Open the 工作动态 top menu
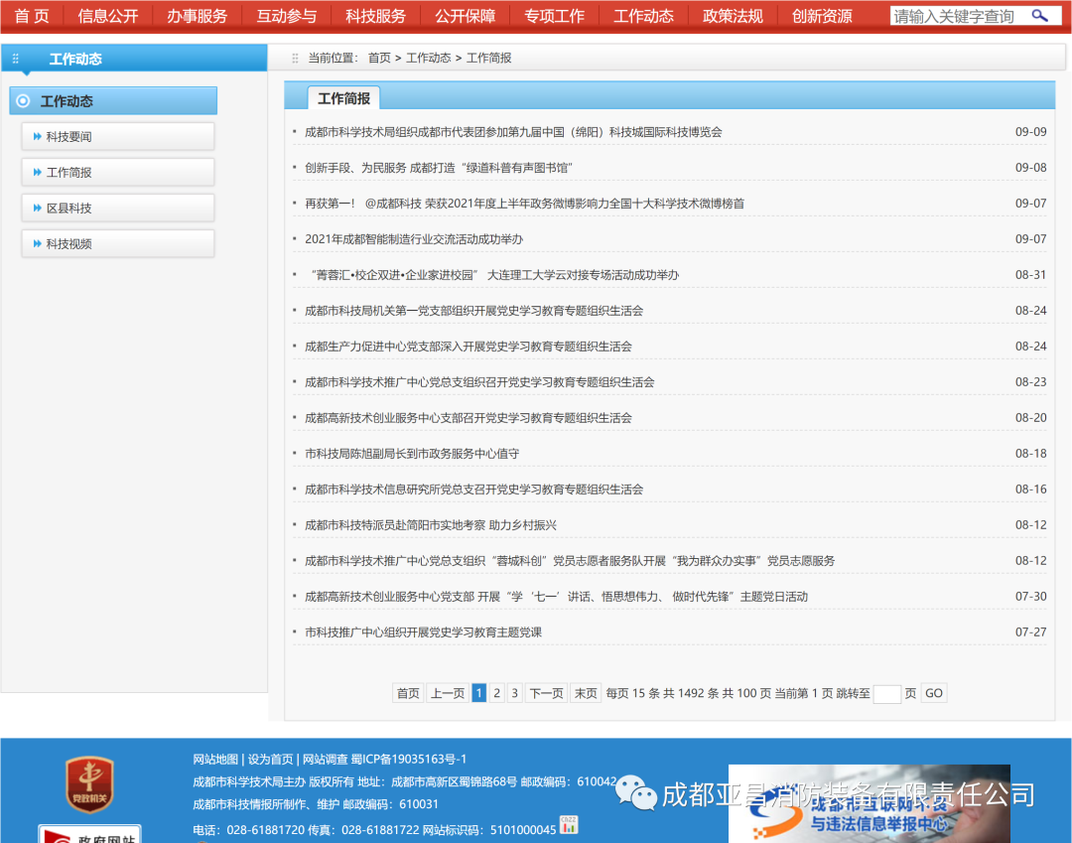The height and width of the screenshot is (843, 1072). [643, 16]
